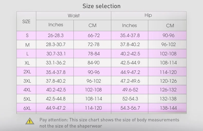Select the Hip column header

(x=148, y=15)
